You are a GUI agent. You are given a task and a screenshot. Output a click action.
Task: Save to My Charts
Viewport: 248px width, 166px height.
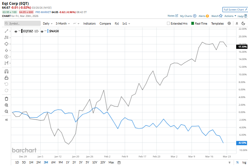pos(188,16)
